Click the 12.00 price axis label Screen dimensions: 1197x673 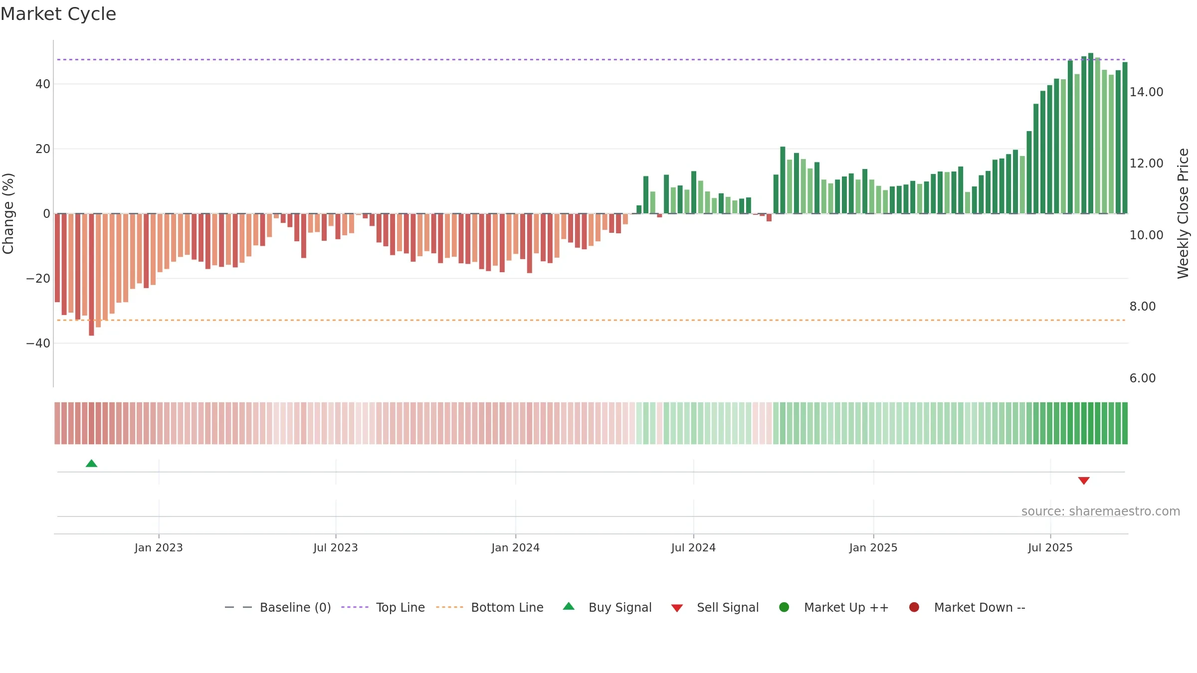[1146, 163]
